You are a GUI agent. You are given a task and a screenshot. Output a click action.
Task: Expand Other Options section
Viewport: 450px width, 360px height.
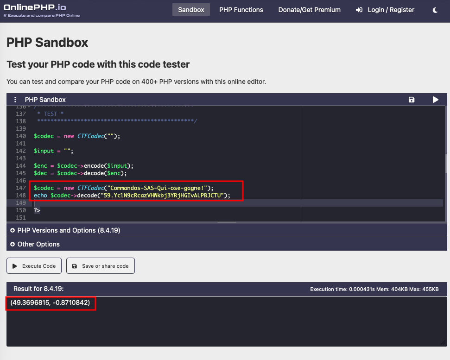(x=227, y=244)
